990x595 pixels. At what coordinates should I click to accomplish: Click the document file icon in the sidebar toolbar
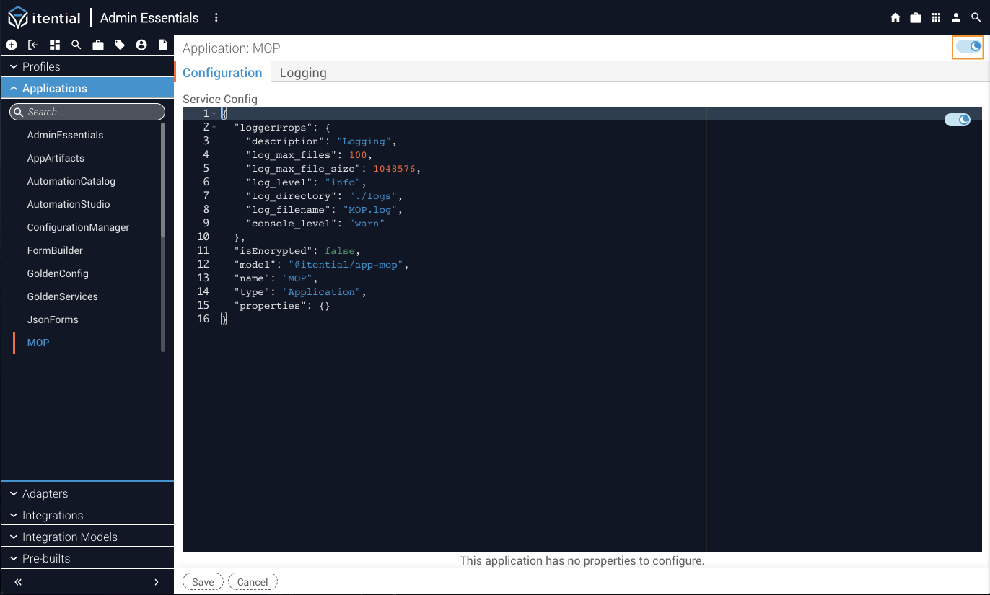(x=163, y=45)
